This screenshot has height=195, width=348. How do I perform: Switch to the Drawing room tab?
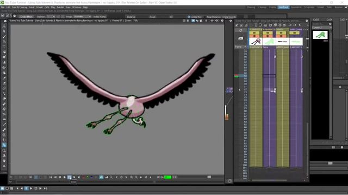tap(251, 7)
